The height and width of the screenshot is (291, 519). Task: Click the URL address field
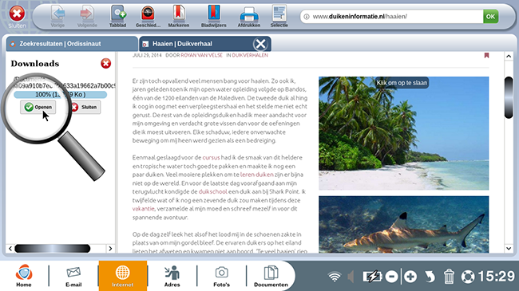tap(392, 16)
